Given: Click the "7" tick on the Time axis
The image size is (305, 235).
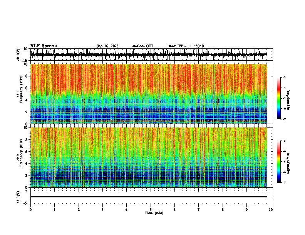Looking at the screenshot, I should 199,210.
